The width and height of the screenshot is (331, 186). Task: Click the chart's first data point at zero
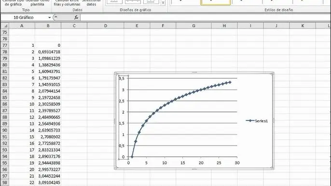click(x=132, y=157)
